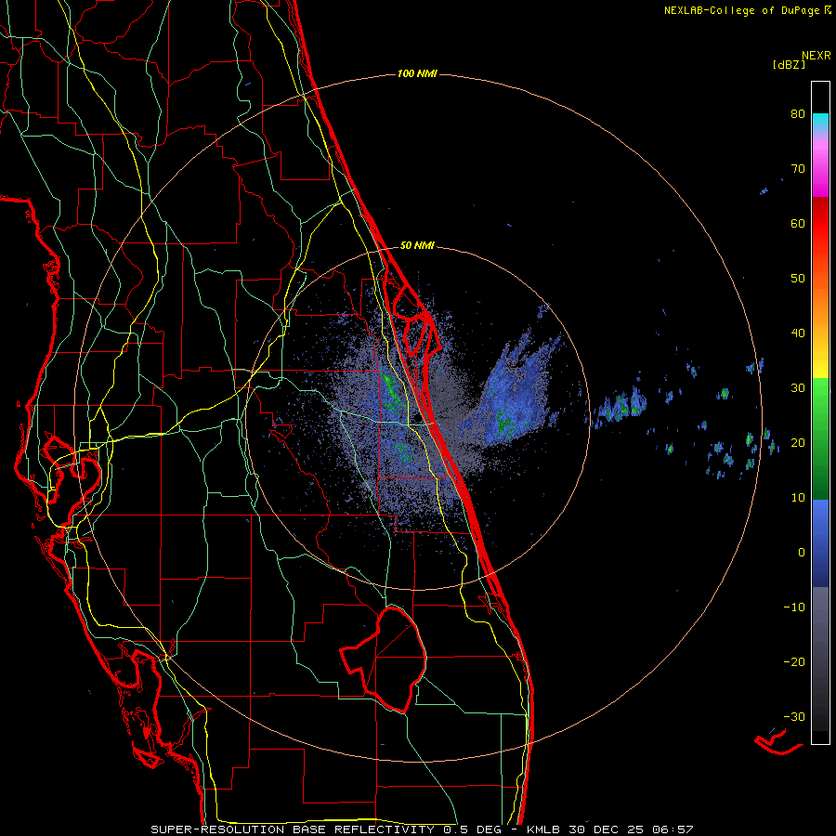
Task: Click the -30 value on dBZ scale
Action: [x=794, y=717]
